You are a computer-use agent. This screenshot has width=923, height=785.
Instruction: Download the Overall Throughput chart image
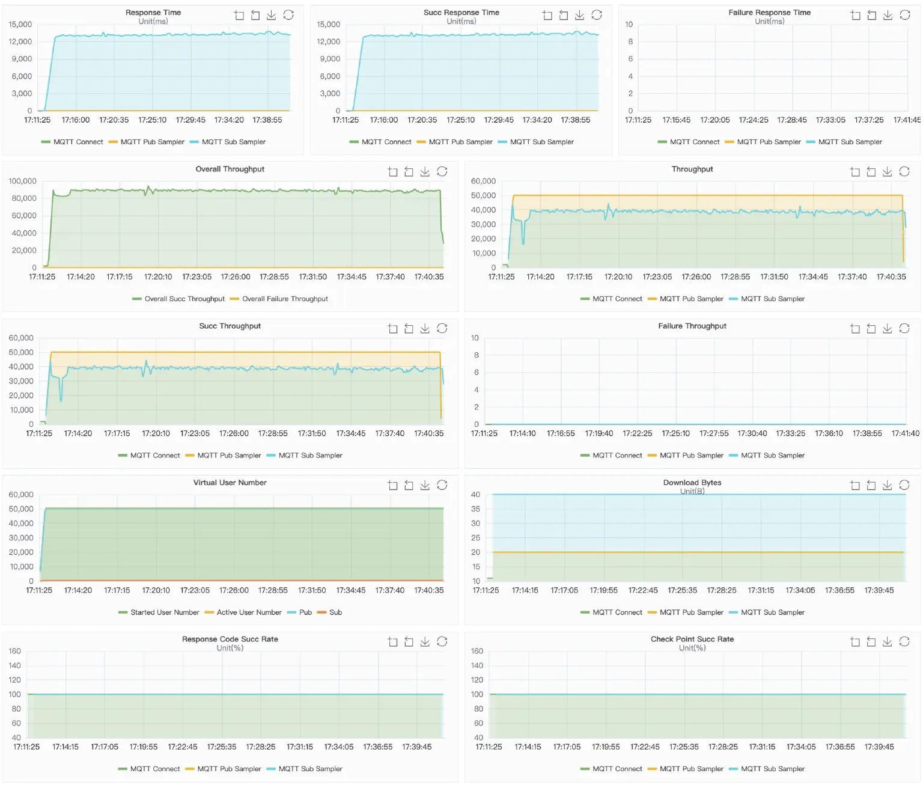click(425, 171)
